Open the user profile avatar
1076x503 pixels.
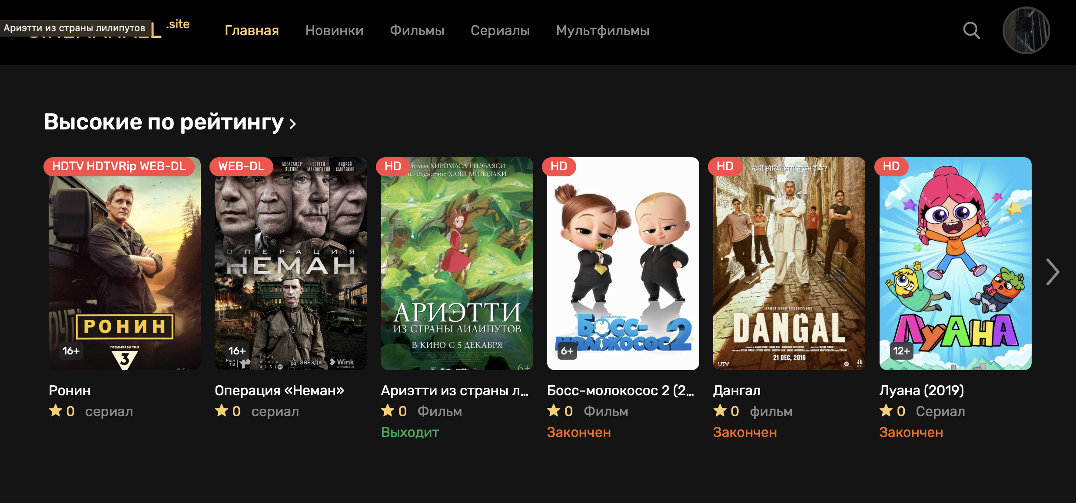point(1026,30)
